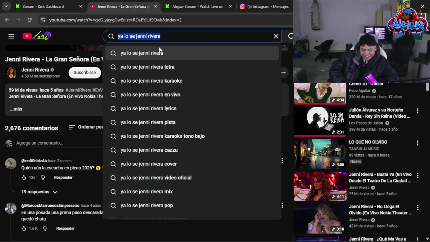This screenshot has width=430, height=242.
Task: Open No Llega El Olvido video thumbnail
Action: coord(320,218)
